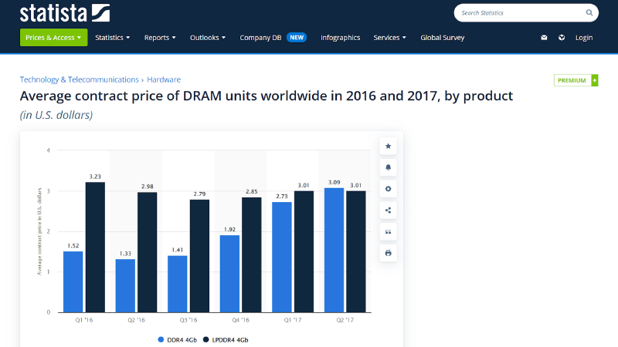
Task: Open the mail envelope icon in header
Action: (544, 38)
